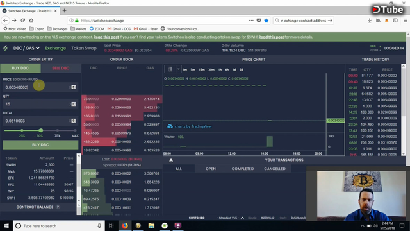Image resolution: width=410 pixels, height=231 pixels.
Task: Open a new Firefox tab
Action: [64, 11]
